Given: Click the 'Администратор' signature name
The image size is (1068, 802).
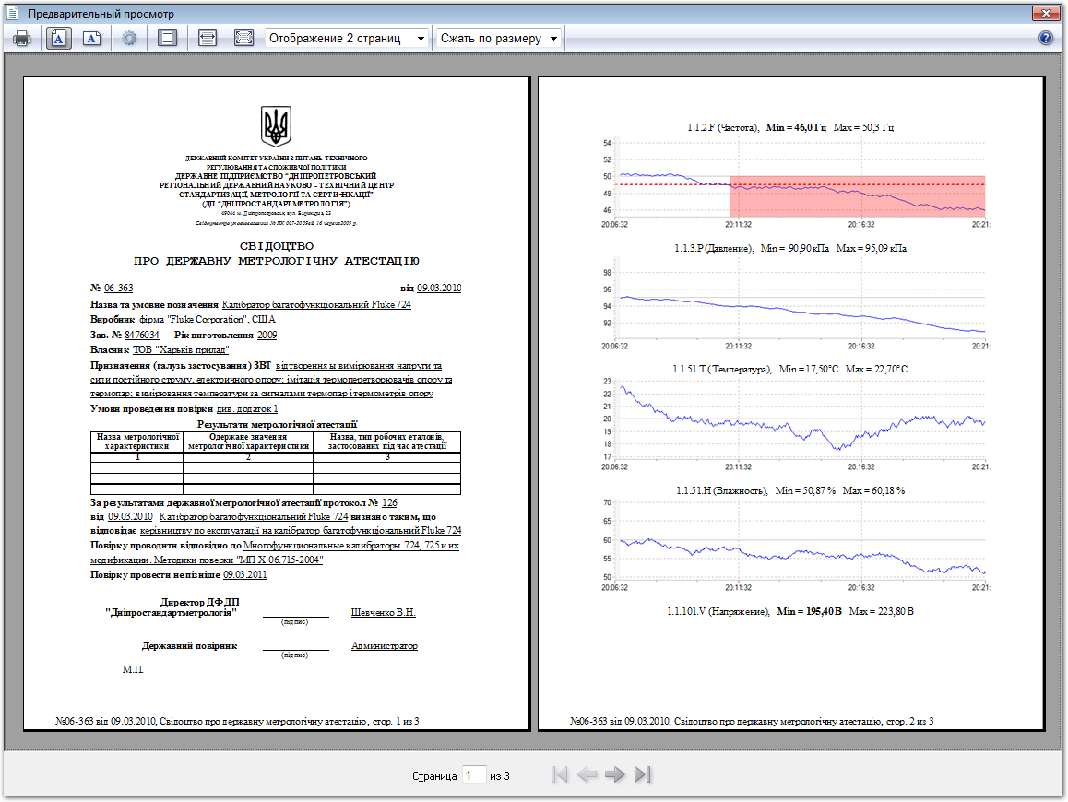Looking at the screenshot, I should (385, 646).
